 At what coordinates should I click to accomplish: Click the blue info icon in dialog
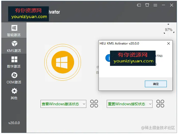point(108,58)
